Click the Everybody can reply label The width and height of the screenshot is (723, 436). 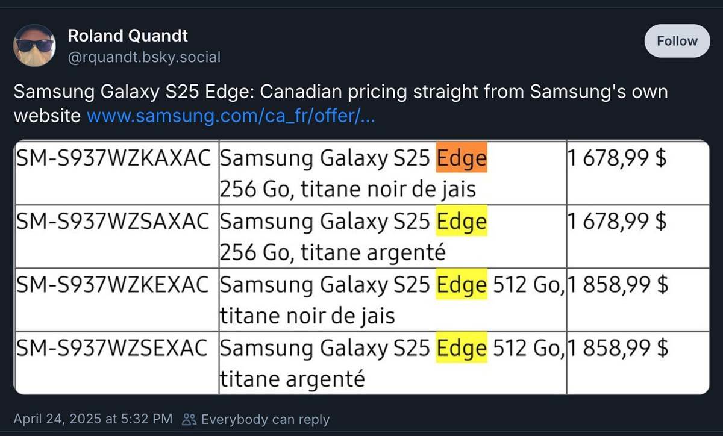click(x=265, y=419)
